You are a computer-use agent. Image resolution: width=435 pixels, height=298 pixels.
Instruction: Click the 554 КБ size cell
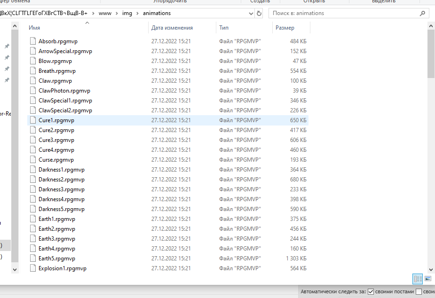tap(298, 71)
